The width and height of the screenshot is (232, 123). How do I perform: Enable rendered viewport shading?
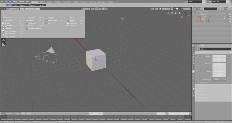pos(182,9)
